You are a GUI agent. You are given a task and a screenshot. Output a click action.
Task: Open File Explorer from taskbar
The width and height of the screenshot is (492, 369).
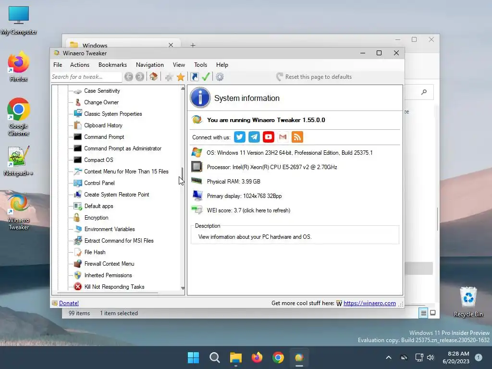[235, 357]
